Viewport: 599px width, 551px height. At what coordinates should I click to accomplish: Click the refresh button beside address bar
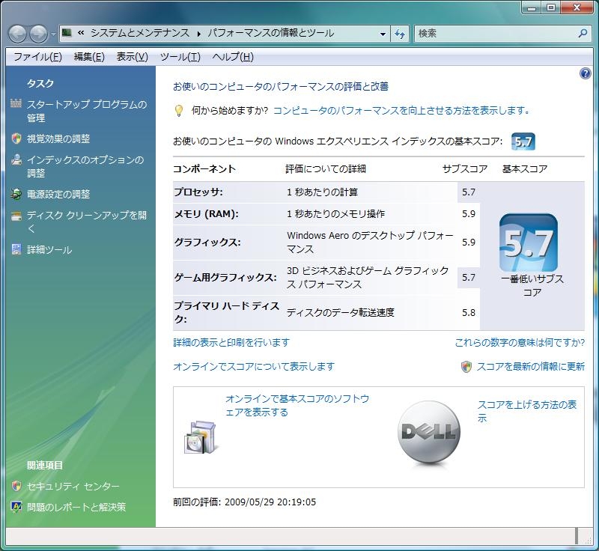400,34
